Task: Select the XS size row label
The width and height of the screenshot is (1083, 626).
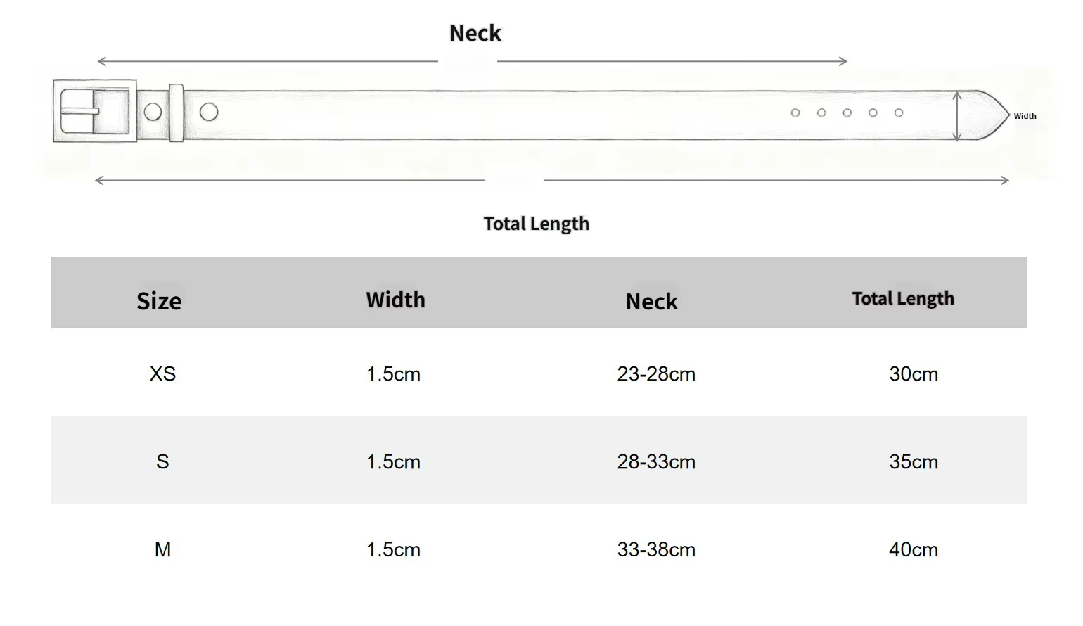Action: [x=162, y=373]
